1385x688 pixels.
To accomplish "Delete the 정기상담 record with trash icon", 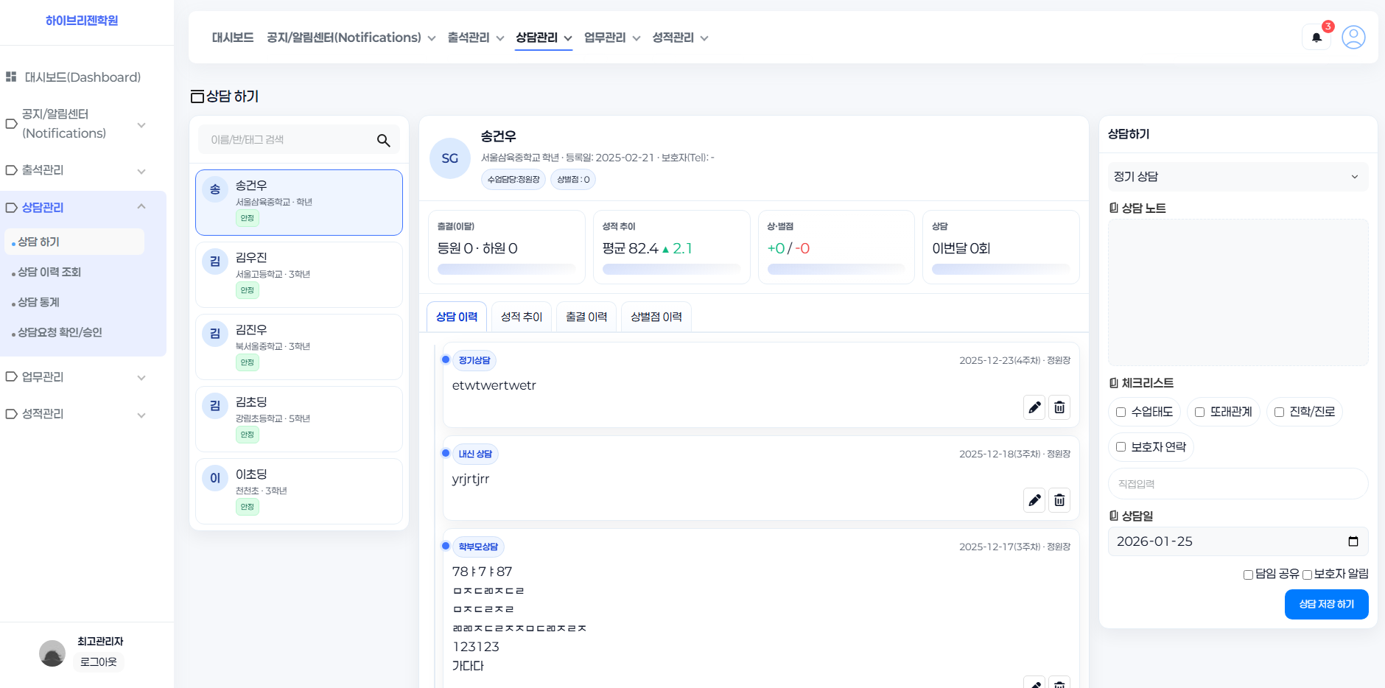I will pos(1059,407).
